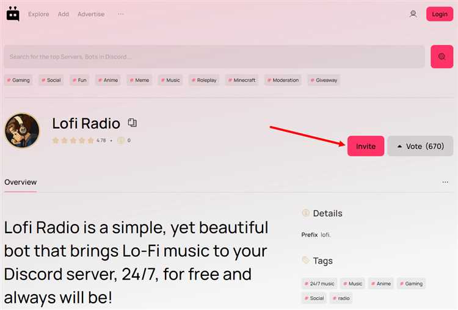Click the Tags section label icon
This screenshot has height=310, width=458.
point(305,260)
